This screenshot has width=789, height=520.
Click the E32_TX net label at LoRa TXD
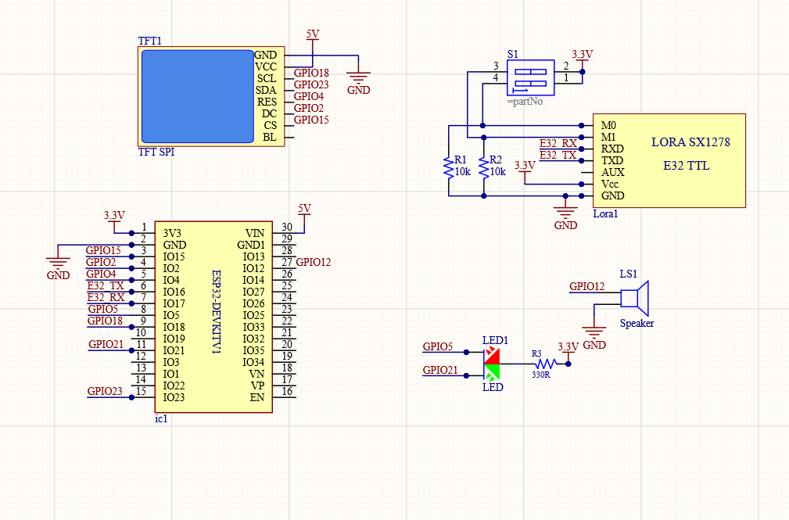pos(558,155)
